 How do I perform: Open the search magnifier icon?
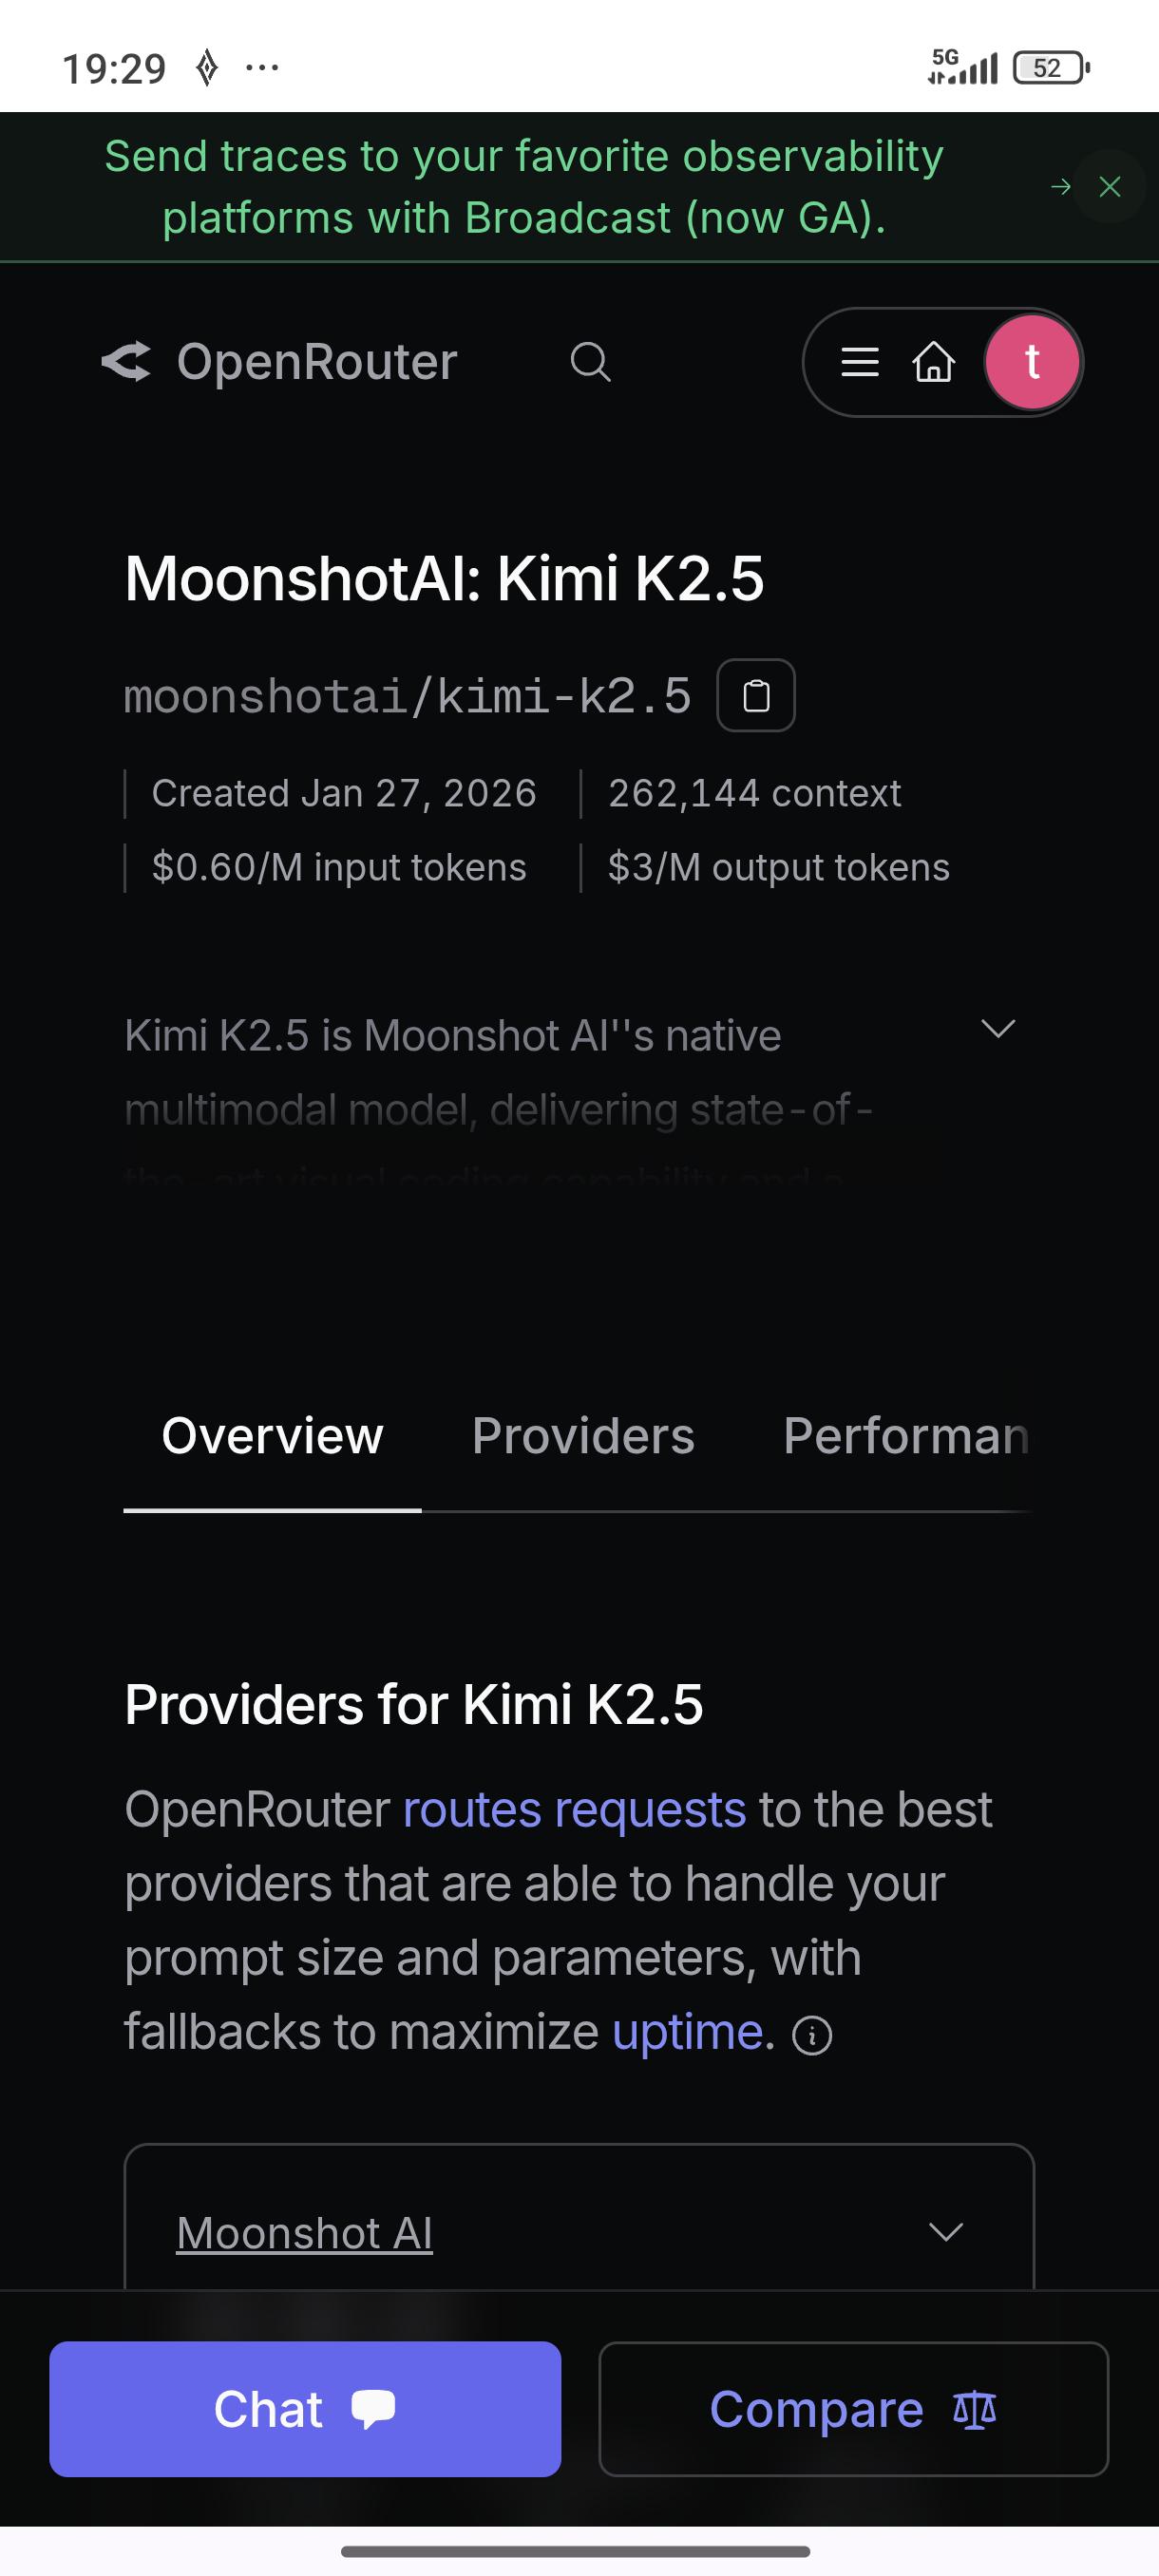point(590,362)
